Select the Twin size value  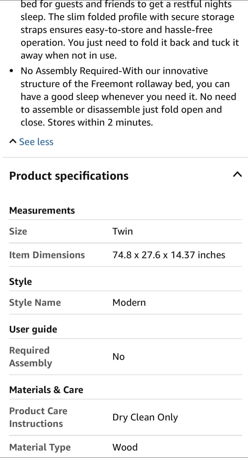tap(123, 231)
